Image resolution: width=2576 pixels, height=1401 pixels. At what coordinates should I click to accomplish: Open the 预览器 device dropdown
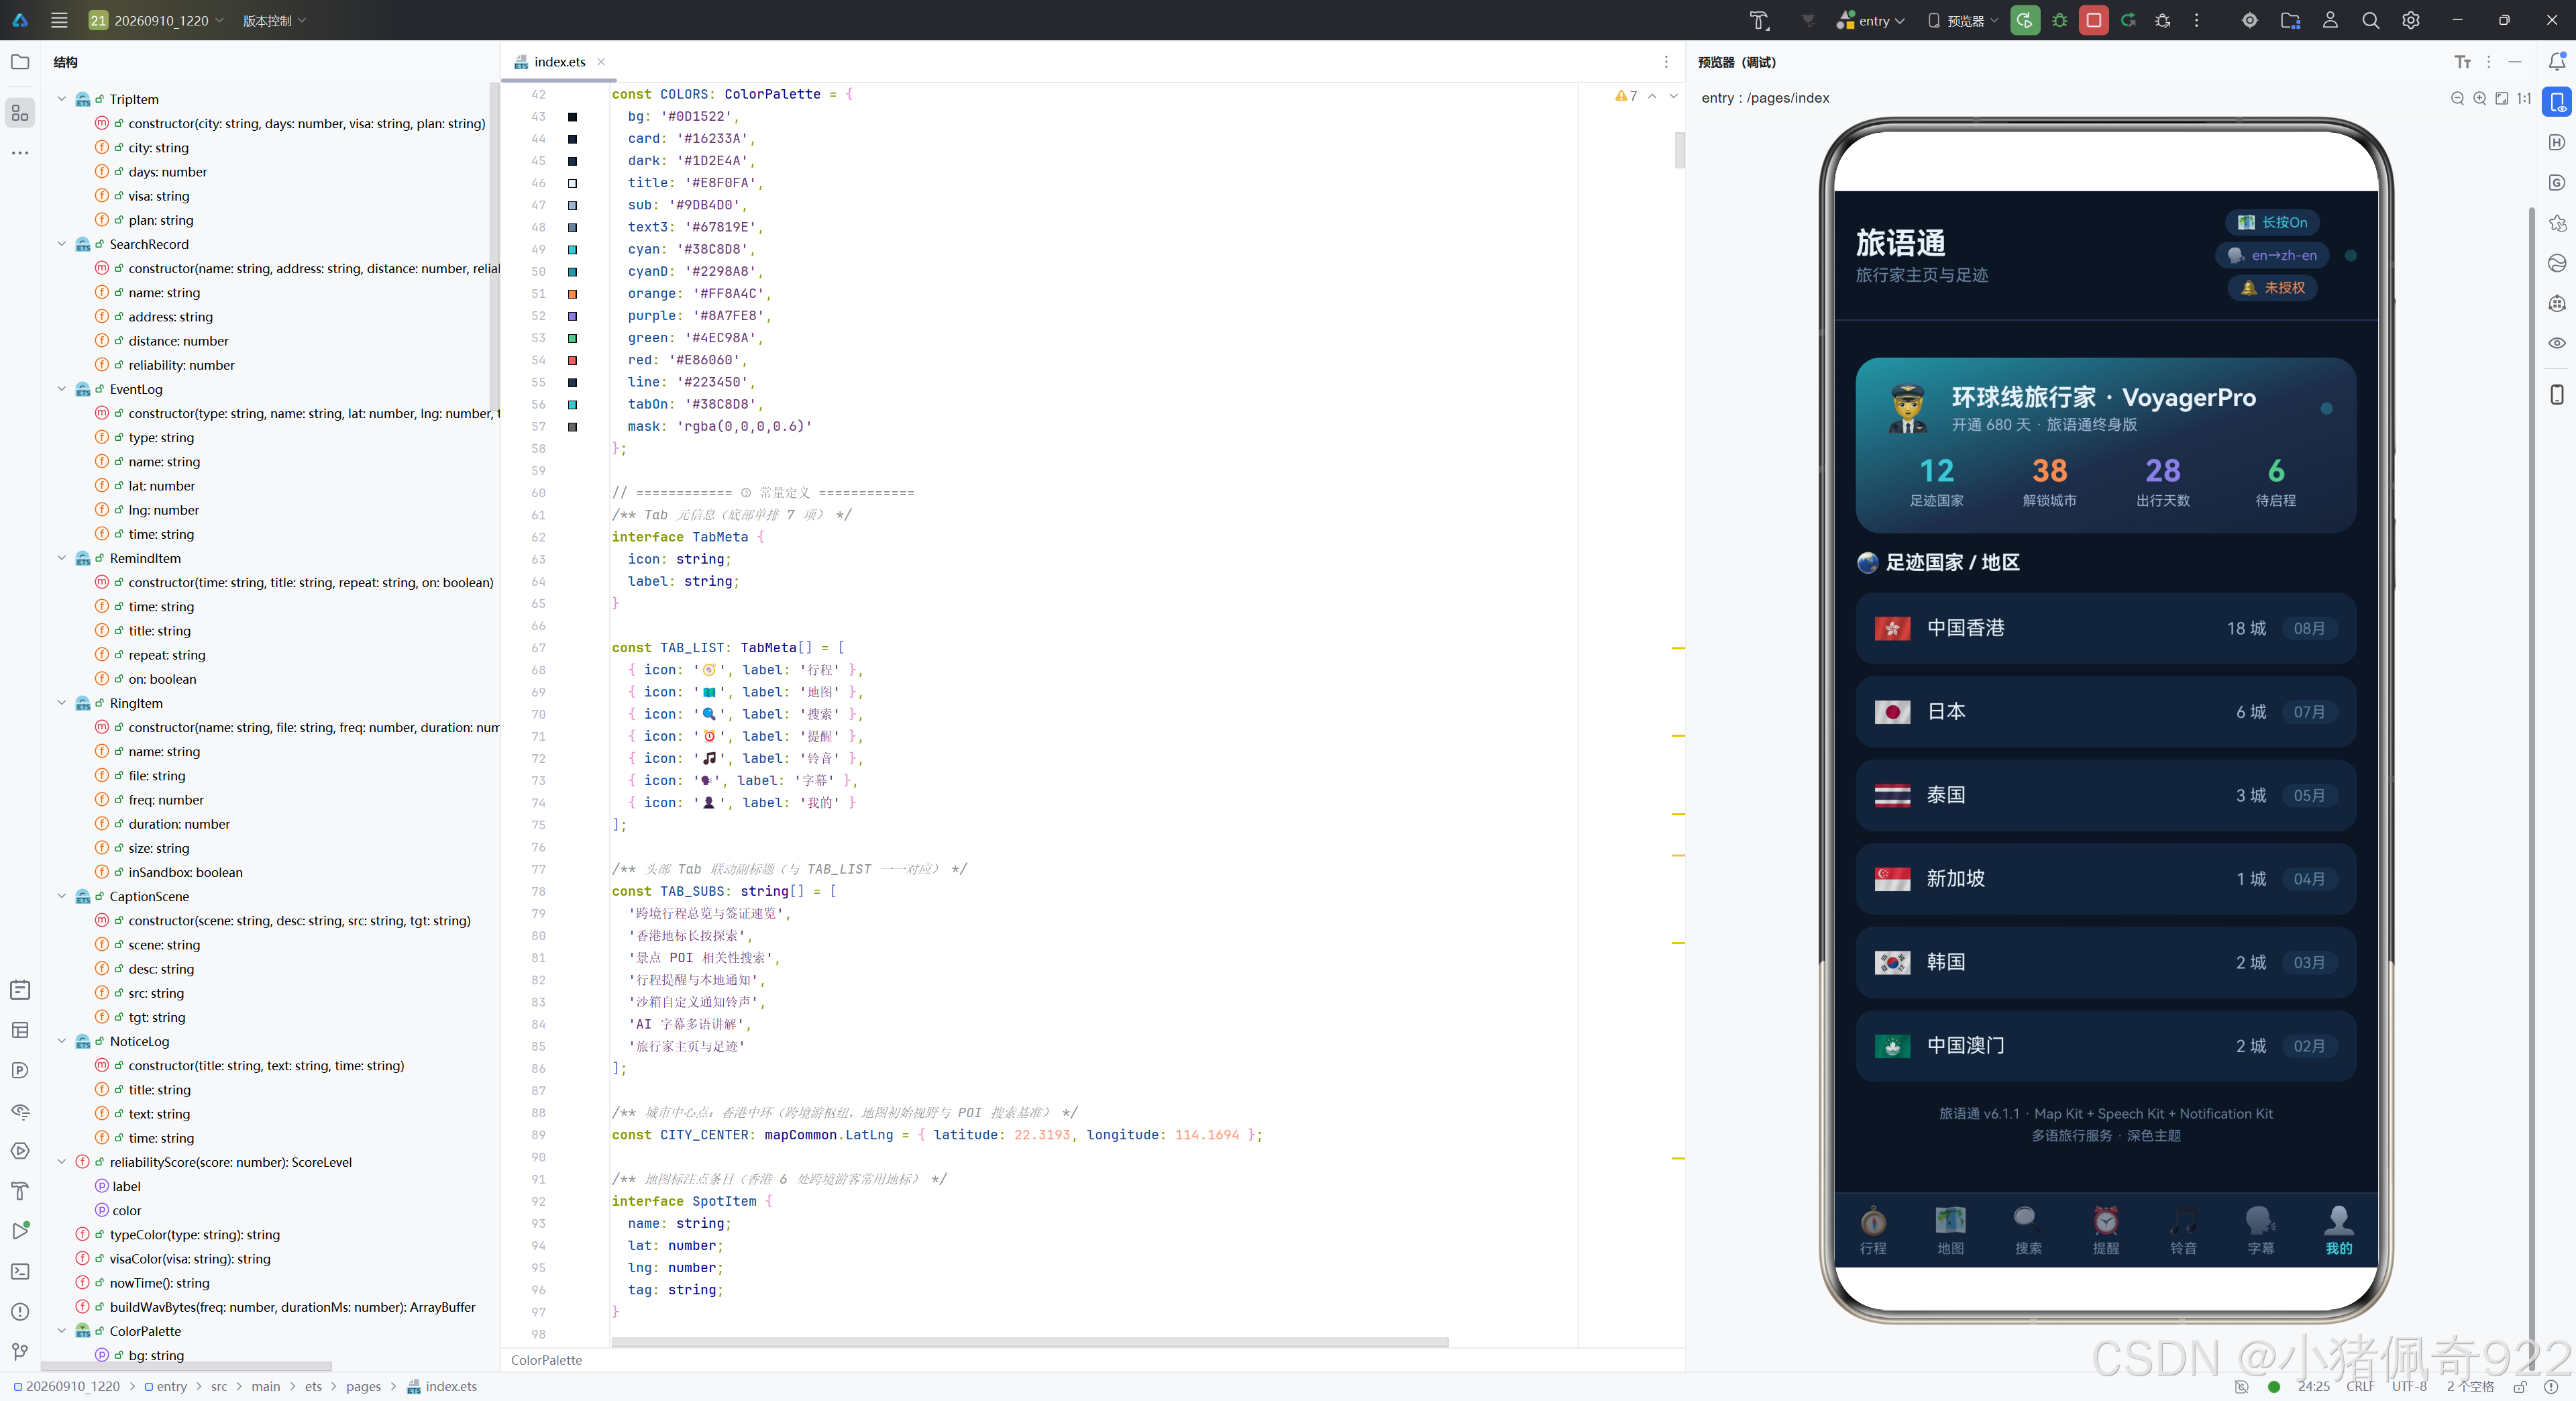[x=1962, y=20]
